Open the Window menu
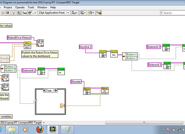 [x=42, y=7]
